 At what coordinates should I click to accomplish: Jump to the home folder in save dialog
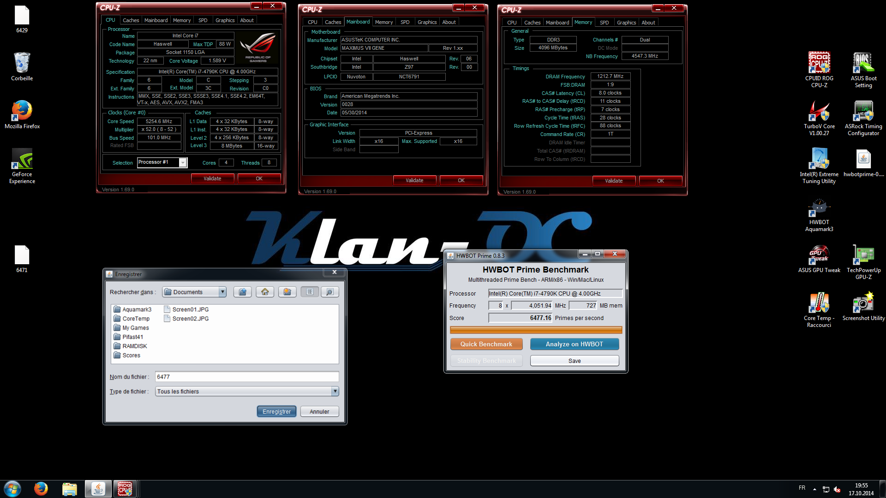(265, 292)
